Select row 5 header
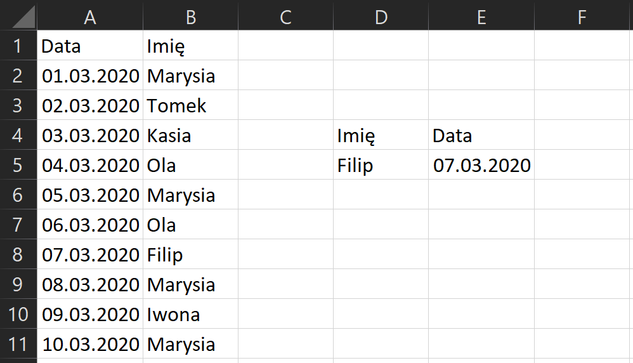The height and width of the screenshot is (363, 633). tap(18, 165)
